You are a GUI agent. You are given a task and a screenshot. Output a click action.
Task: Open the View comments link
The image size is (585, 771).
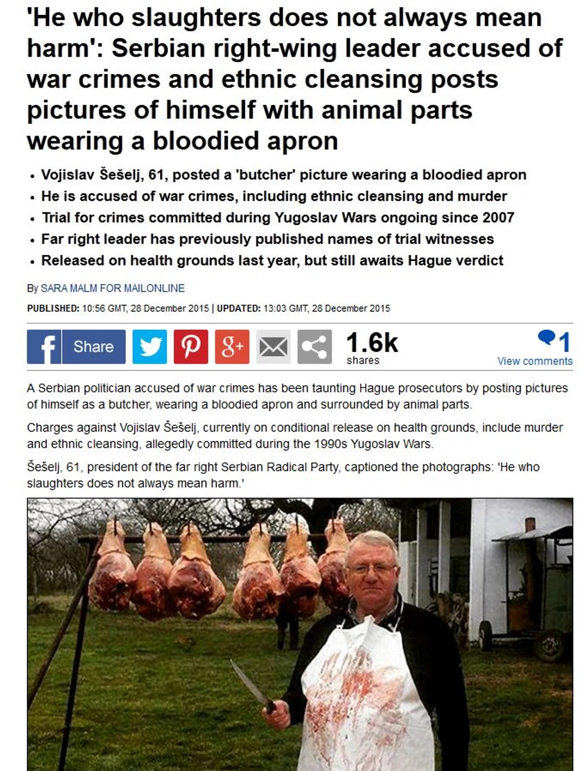coord(535,361)
